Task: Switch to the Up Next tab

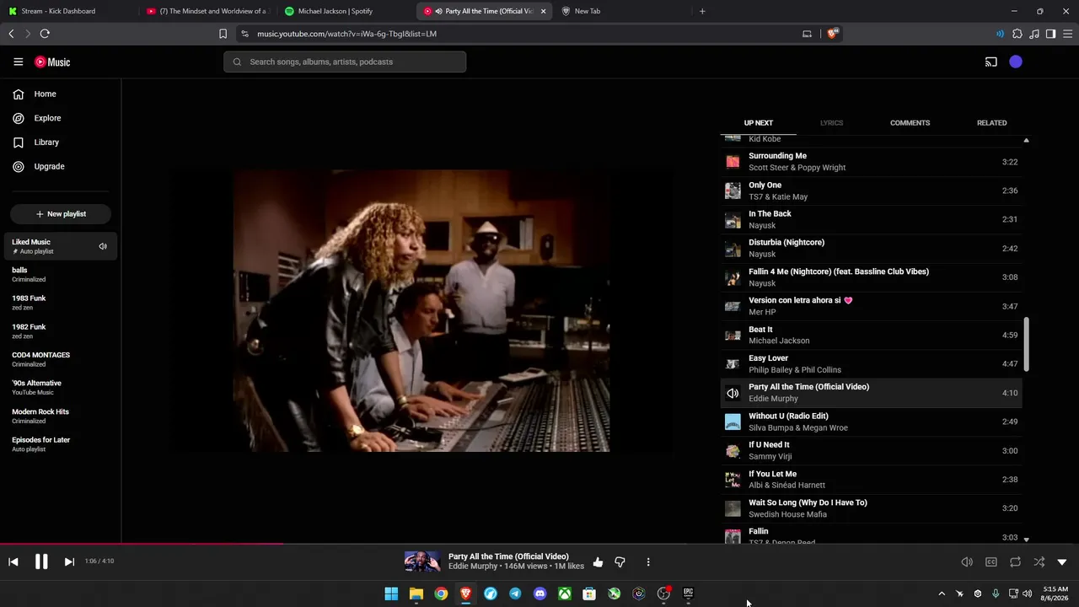Action: pos(759,123)
